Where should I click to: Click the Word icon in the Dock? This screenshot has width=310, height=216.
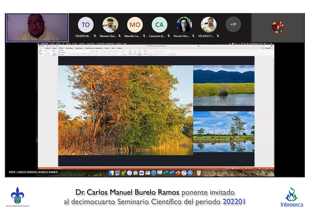pyautogui.click(x=171, y=173)
